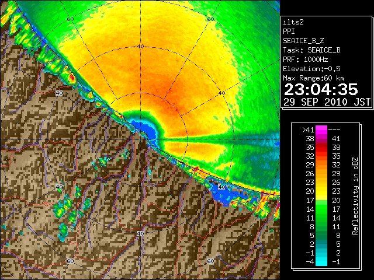Select the "Task: SEAICE_B" line
Viewport: 374px width, 280px height.
point(311,50)
